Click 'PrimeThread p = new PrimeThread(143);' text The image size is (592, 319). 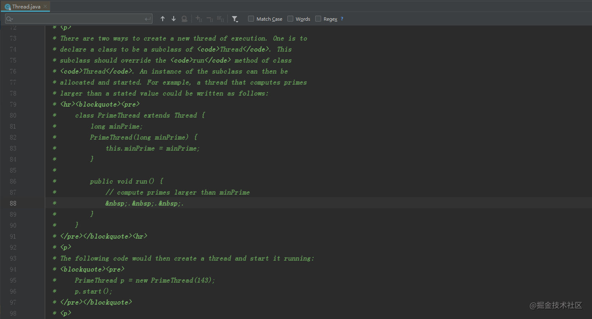(x=145, y=280)
